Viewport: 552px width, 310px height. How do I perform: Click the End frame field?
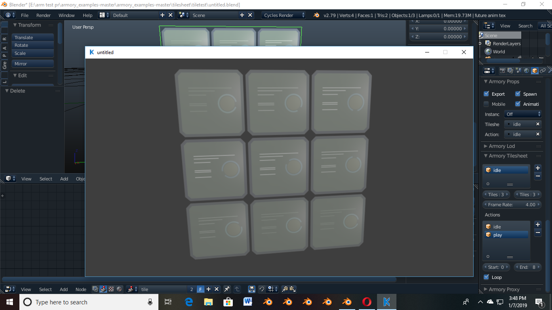[528, 267]
